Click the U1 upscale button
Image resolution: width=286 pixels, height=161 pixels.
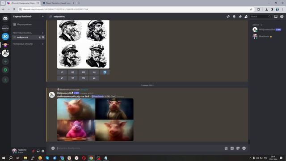(62, 72)
